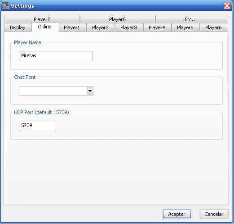This screenshot has height=224, width=234.
Task: Open the Player4 settings tab
Action: coord(157,27)
